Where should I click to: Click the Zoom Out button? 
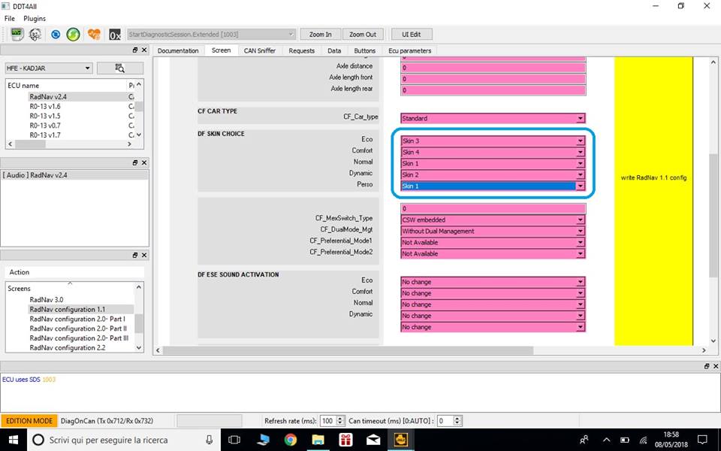click(x=362, y=35)
